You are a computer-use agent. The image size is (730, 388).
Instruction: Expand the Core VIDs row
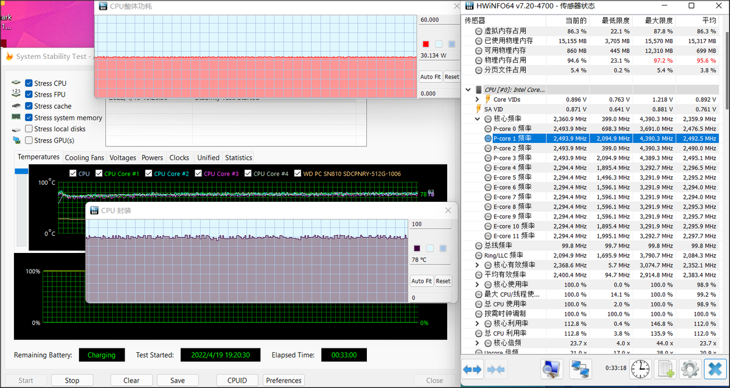click(478, 99)
